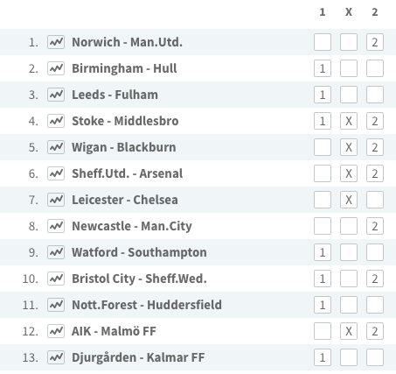Click match name Sheff.Utd. - Arsenal
The image size is (396, 374).
(x=128, y=173)
